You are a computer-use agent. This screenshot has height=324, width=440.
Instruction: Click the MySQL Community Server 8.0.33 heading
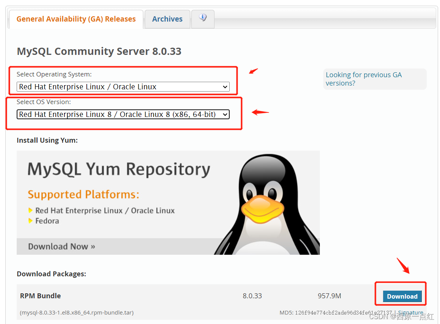pos(99,51)
